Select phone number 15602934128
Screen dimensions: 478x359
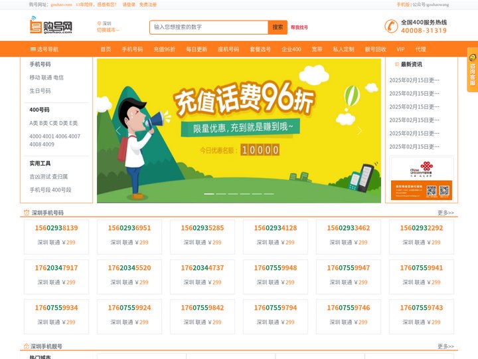click(276, 228)
